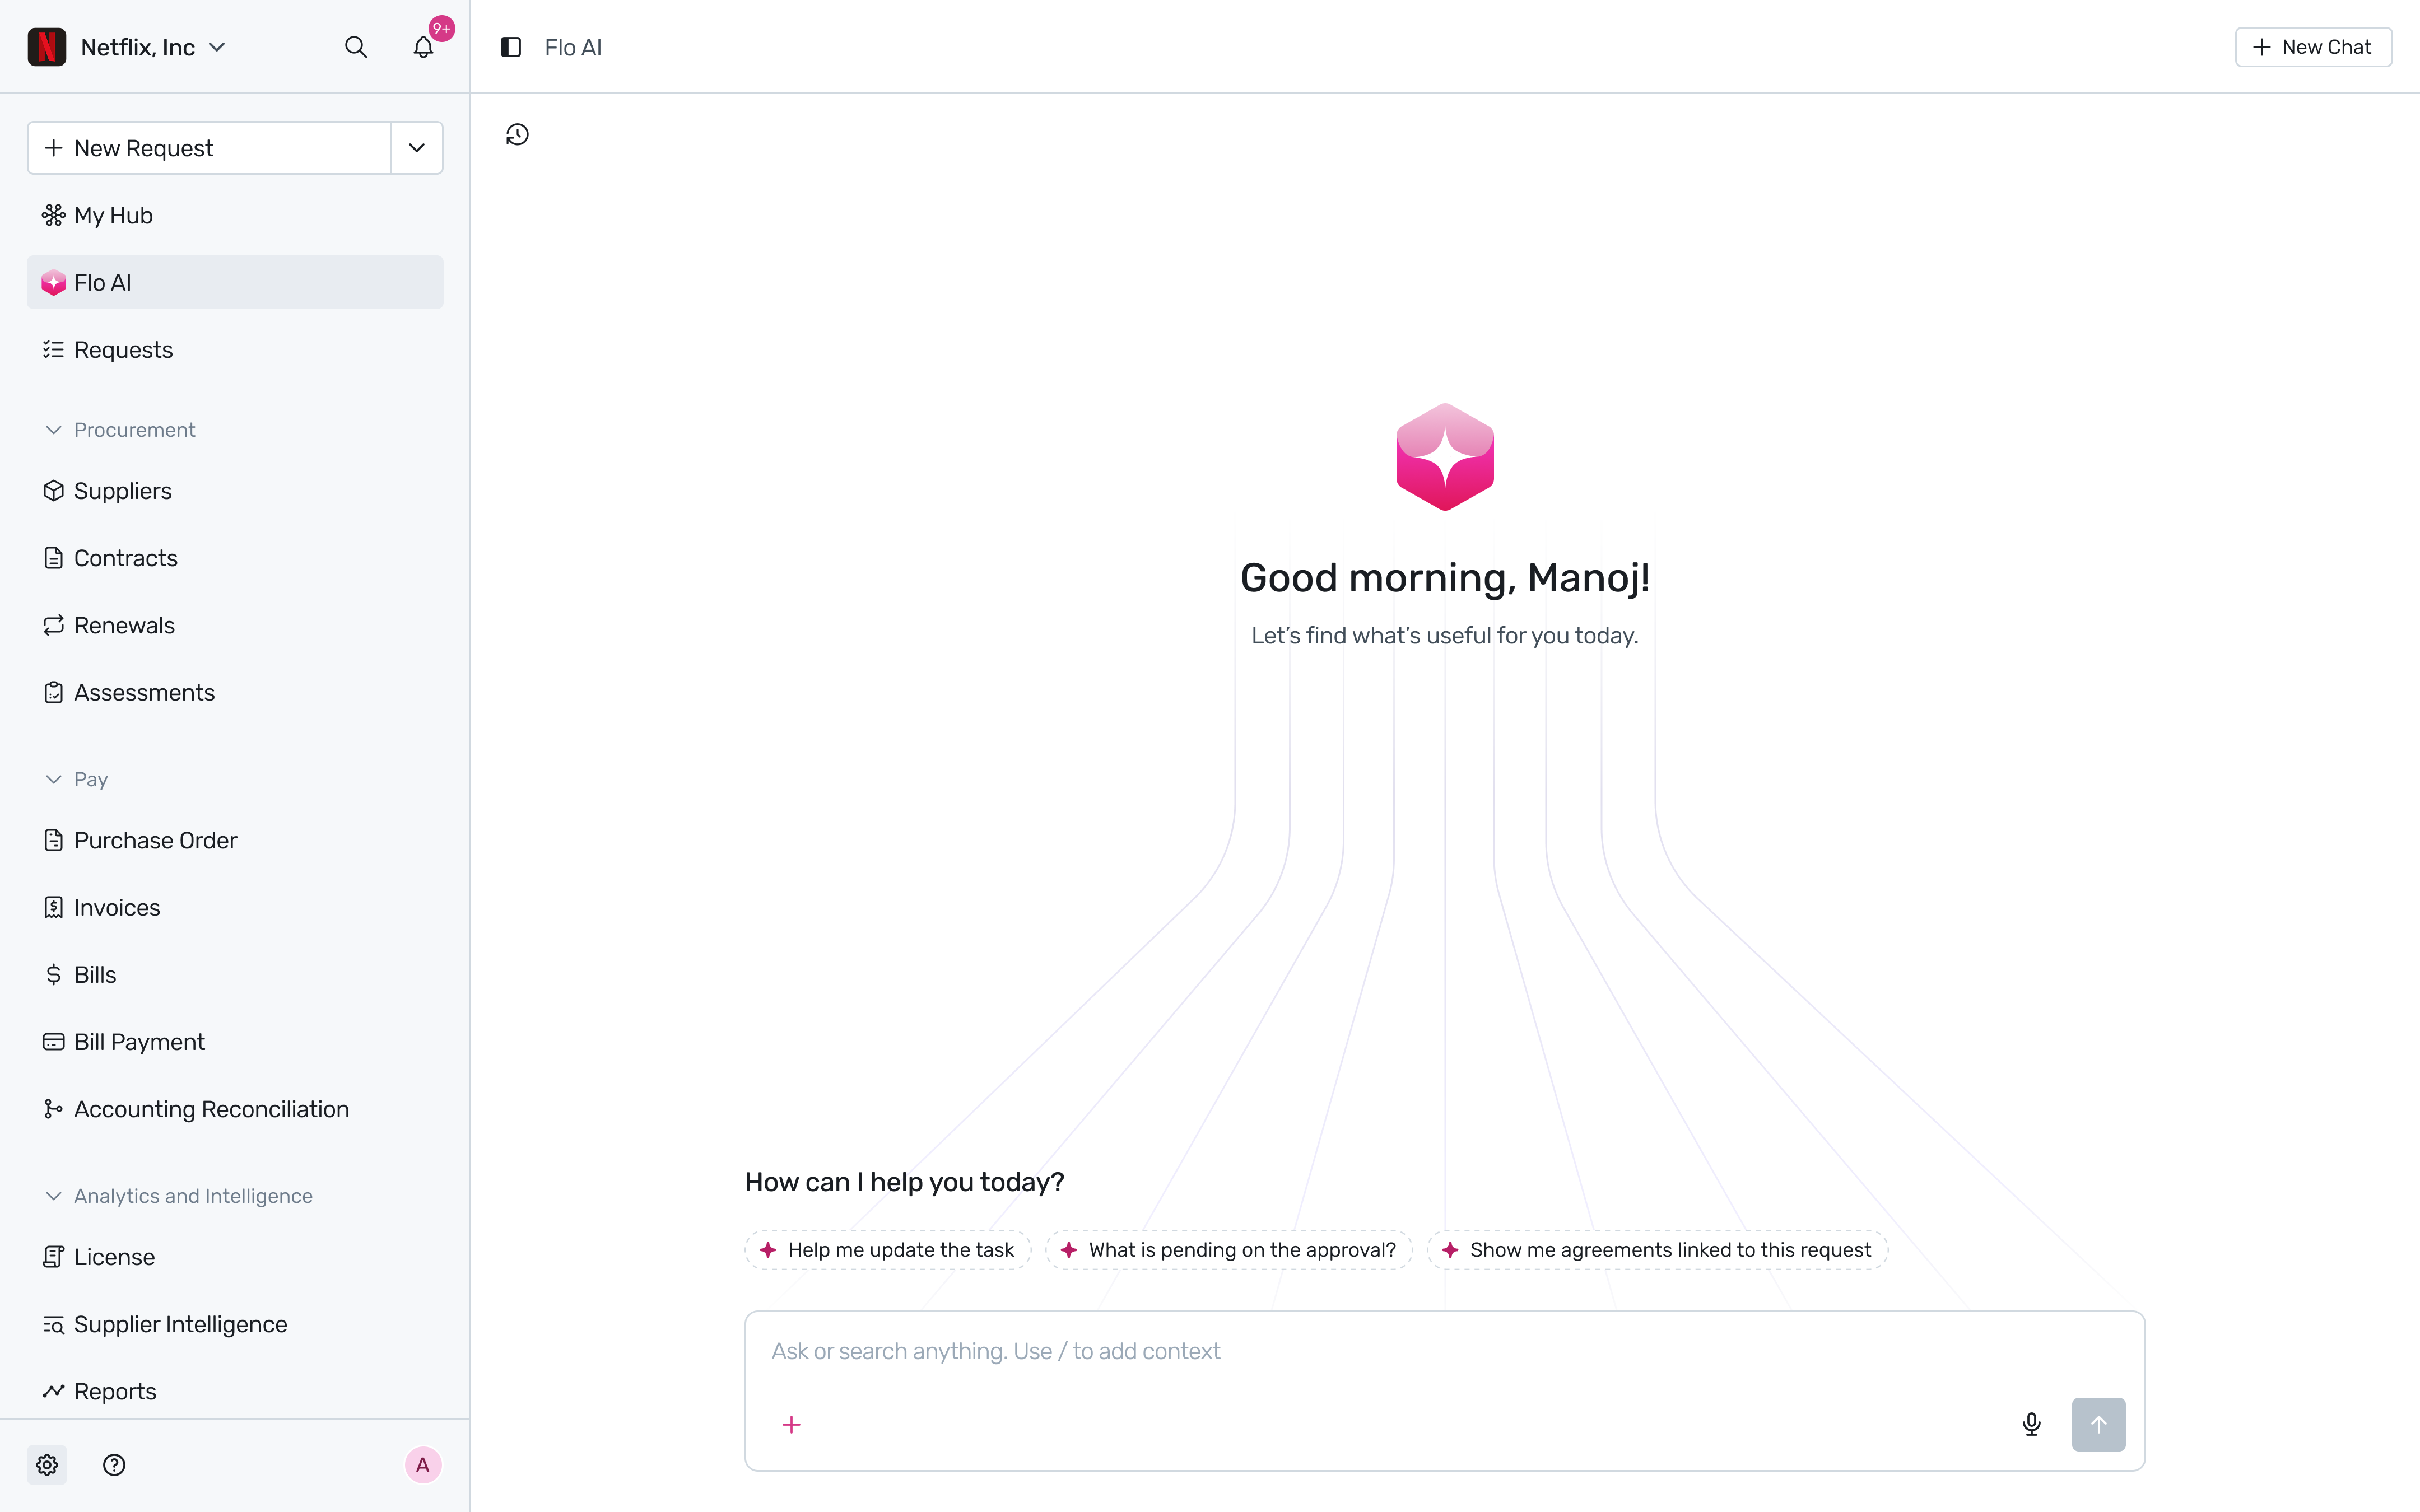
Task: Go to Invoices
Action: pyautogui.click(x=235, y=907)
